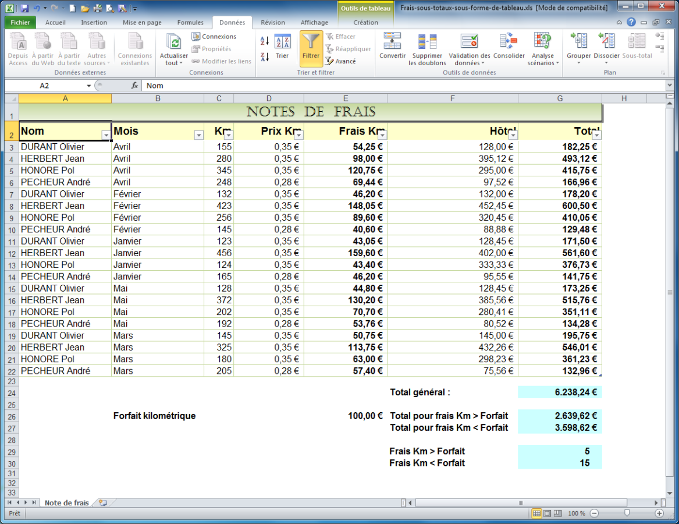679x524 pixels.
Task: Open Excel help with the question mark
Action: click(631, 22)
